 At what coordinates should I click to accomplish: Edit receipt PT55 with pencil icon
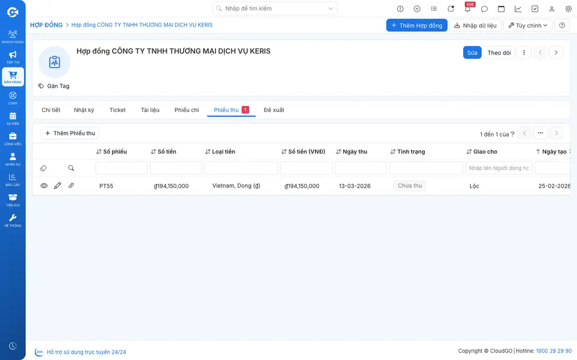tap(57, 186)
